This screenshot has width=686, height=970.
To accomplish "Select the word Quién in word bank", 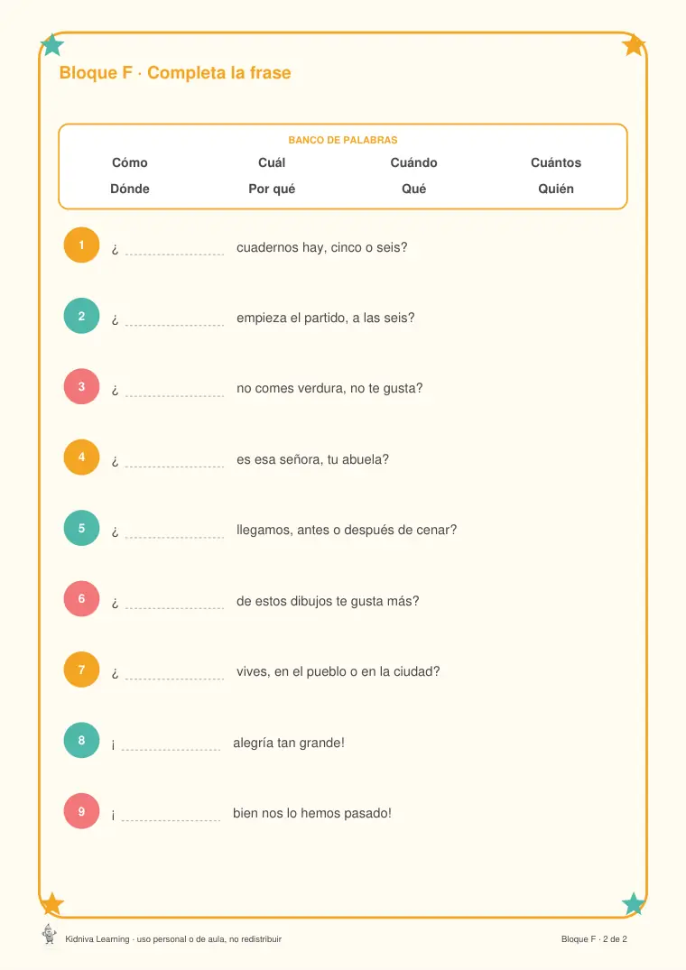I will tap(556, 189).
